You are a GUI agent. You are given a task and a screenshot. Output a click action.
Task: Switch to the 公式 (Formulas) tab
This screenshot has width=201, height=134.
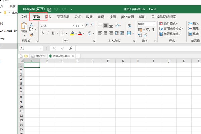click(78, 17)
